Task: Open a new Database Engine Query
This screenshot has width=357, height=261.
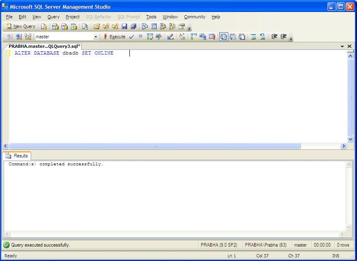Action: point(44,27)
